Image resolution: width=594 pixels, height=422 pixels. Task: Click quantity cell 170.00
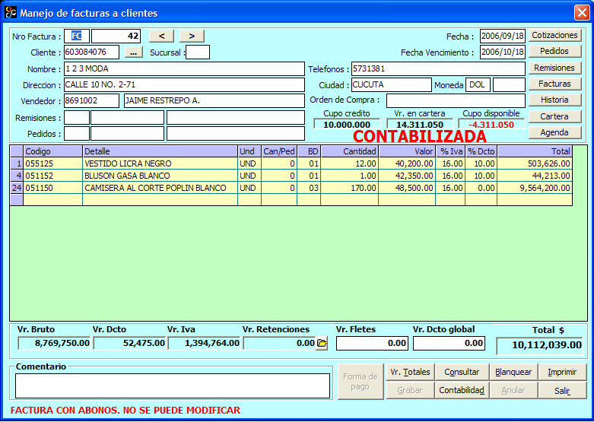pyautogui.click(x=350, y=188)
